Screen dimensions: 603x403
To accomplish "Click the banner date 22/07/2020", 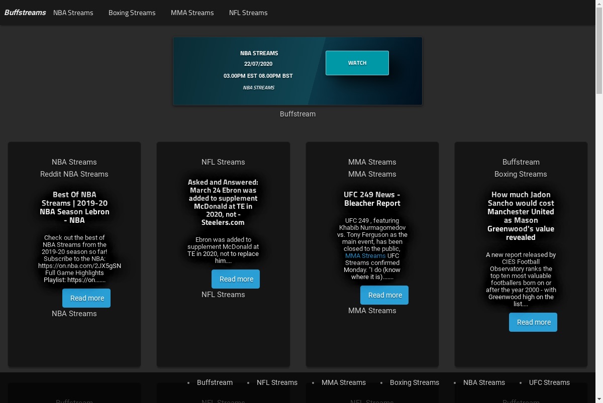I will tap(258, 64).
